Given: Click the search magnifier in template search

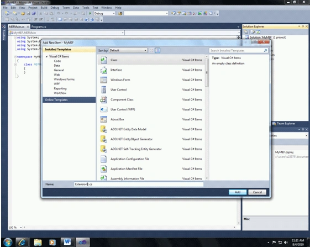Looking at the screenshot, I should click(265, 51).
